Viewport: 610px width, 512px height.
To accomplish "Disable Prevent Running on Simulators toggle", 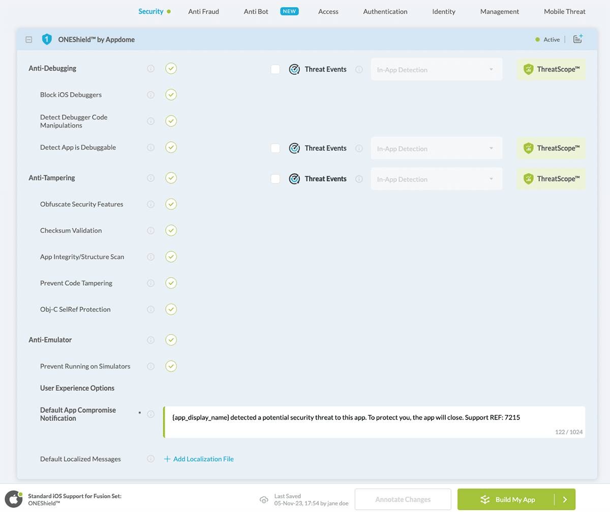I will coord(171,366).
